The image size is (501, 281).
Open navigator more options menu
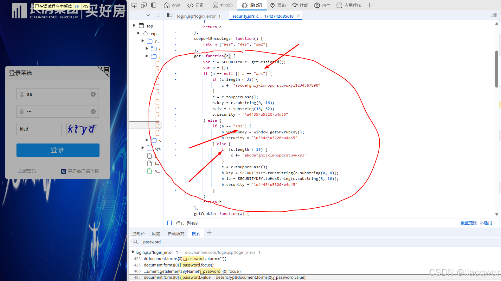coord(158,15)
